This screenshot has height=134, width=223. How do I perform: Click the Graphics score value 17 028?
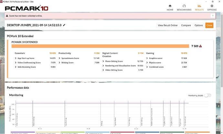click(x=184, y=58)
